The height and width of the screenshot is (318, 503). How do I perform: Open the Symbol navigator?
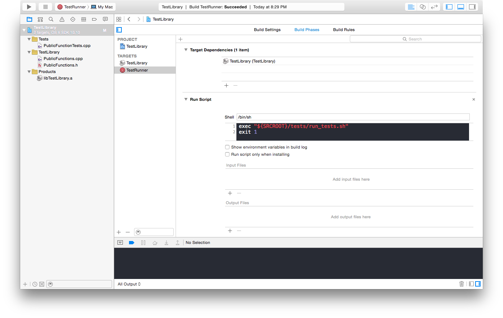40,19
